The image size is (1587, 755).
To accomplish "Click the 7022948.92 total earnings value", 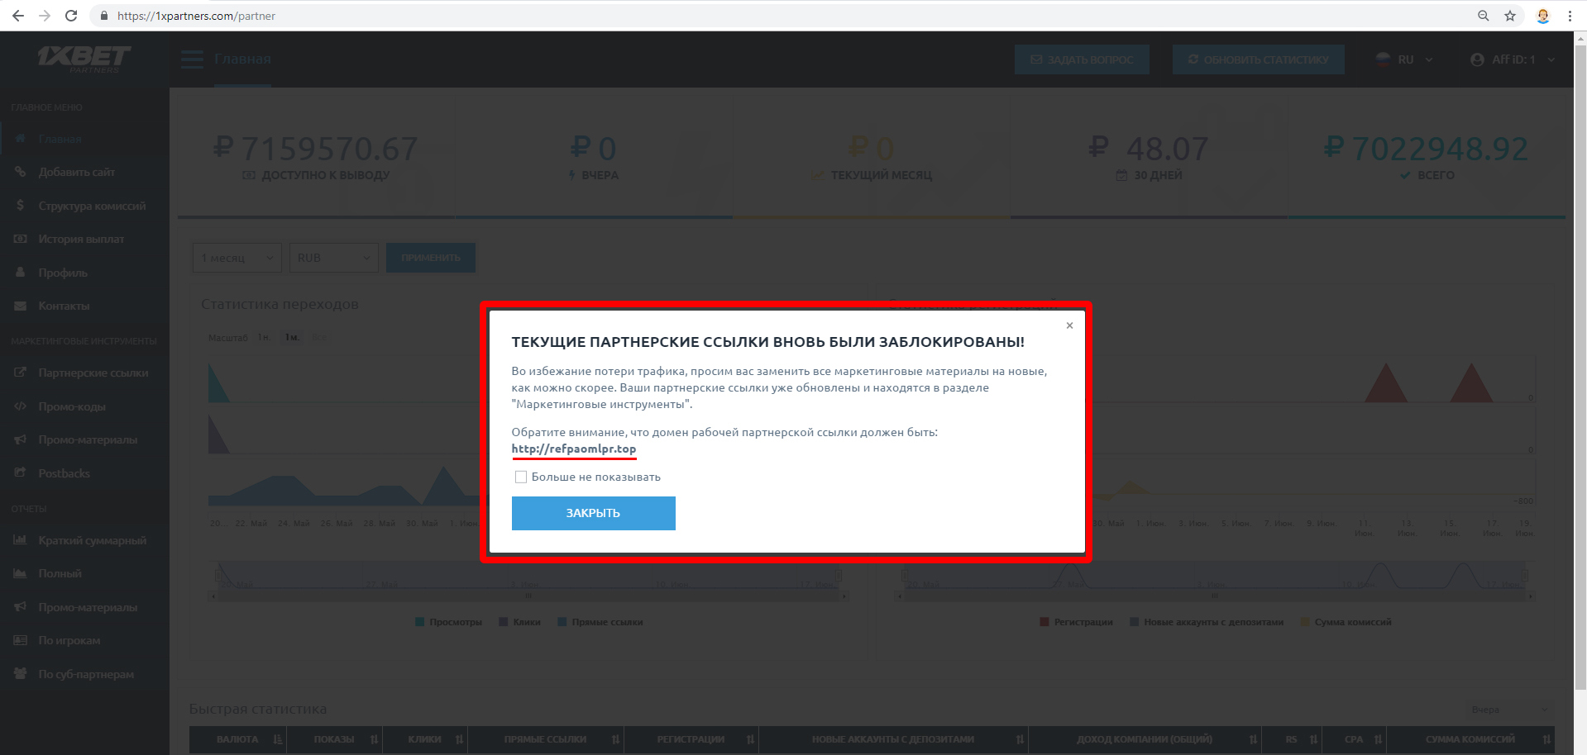I will click(1440, 149).
